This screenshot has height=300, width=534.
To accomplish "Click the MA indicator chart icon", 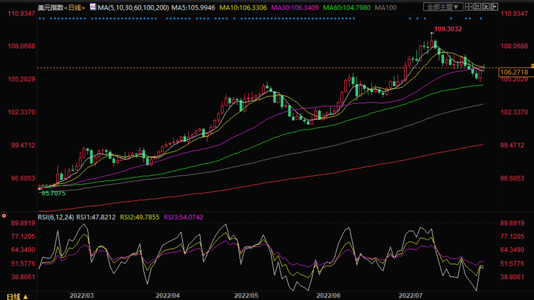I will pos(93,7).
